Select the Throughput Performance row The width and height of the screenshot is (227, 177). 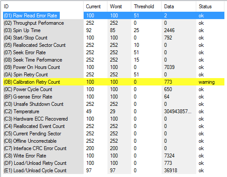(114, 23)
